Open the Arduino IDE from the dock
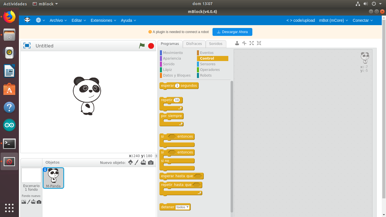 9,125
